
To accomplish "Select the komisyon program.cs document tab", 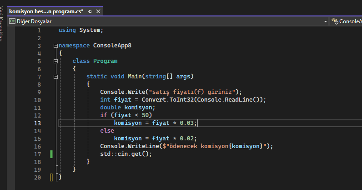I will point(45,11).
